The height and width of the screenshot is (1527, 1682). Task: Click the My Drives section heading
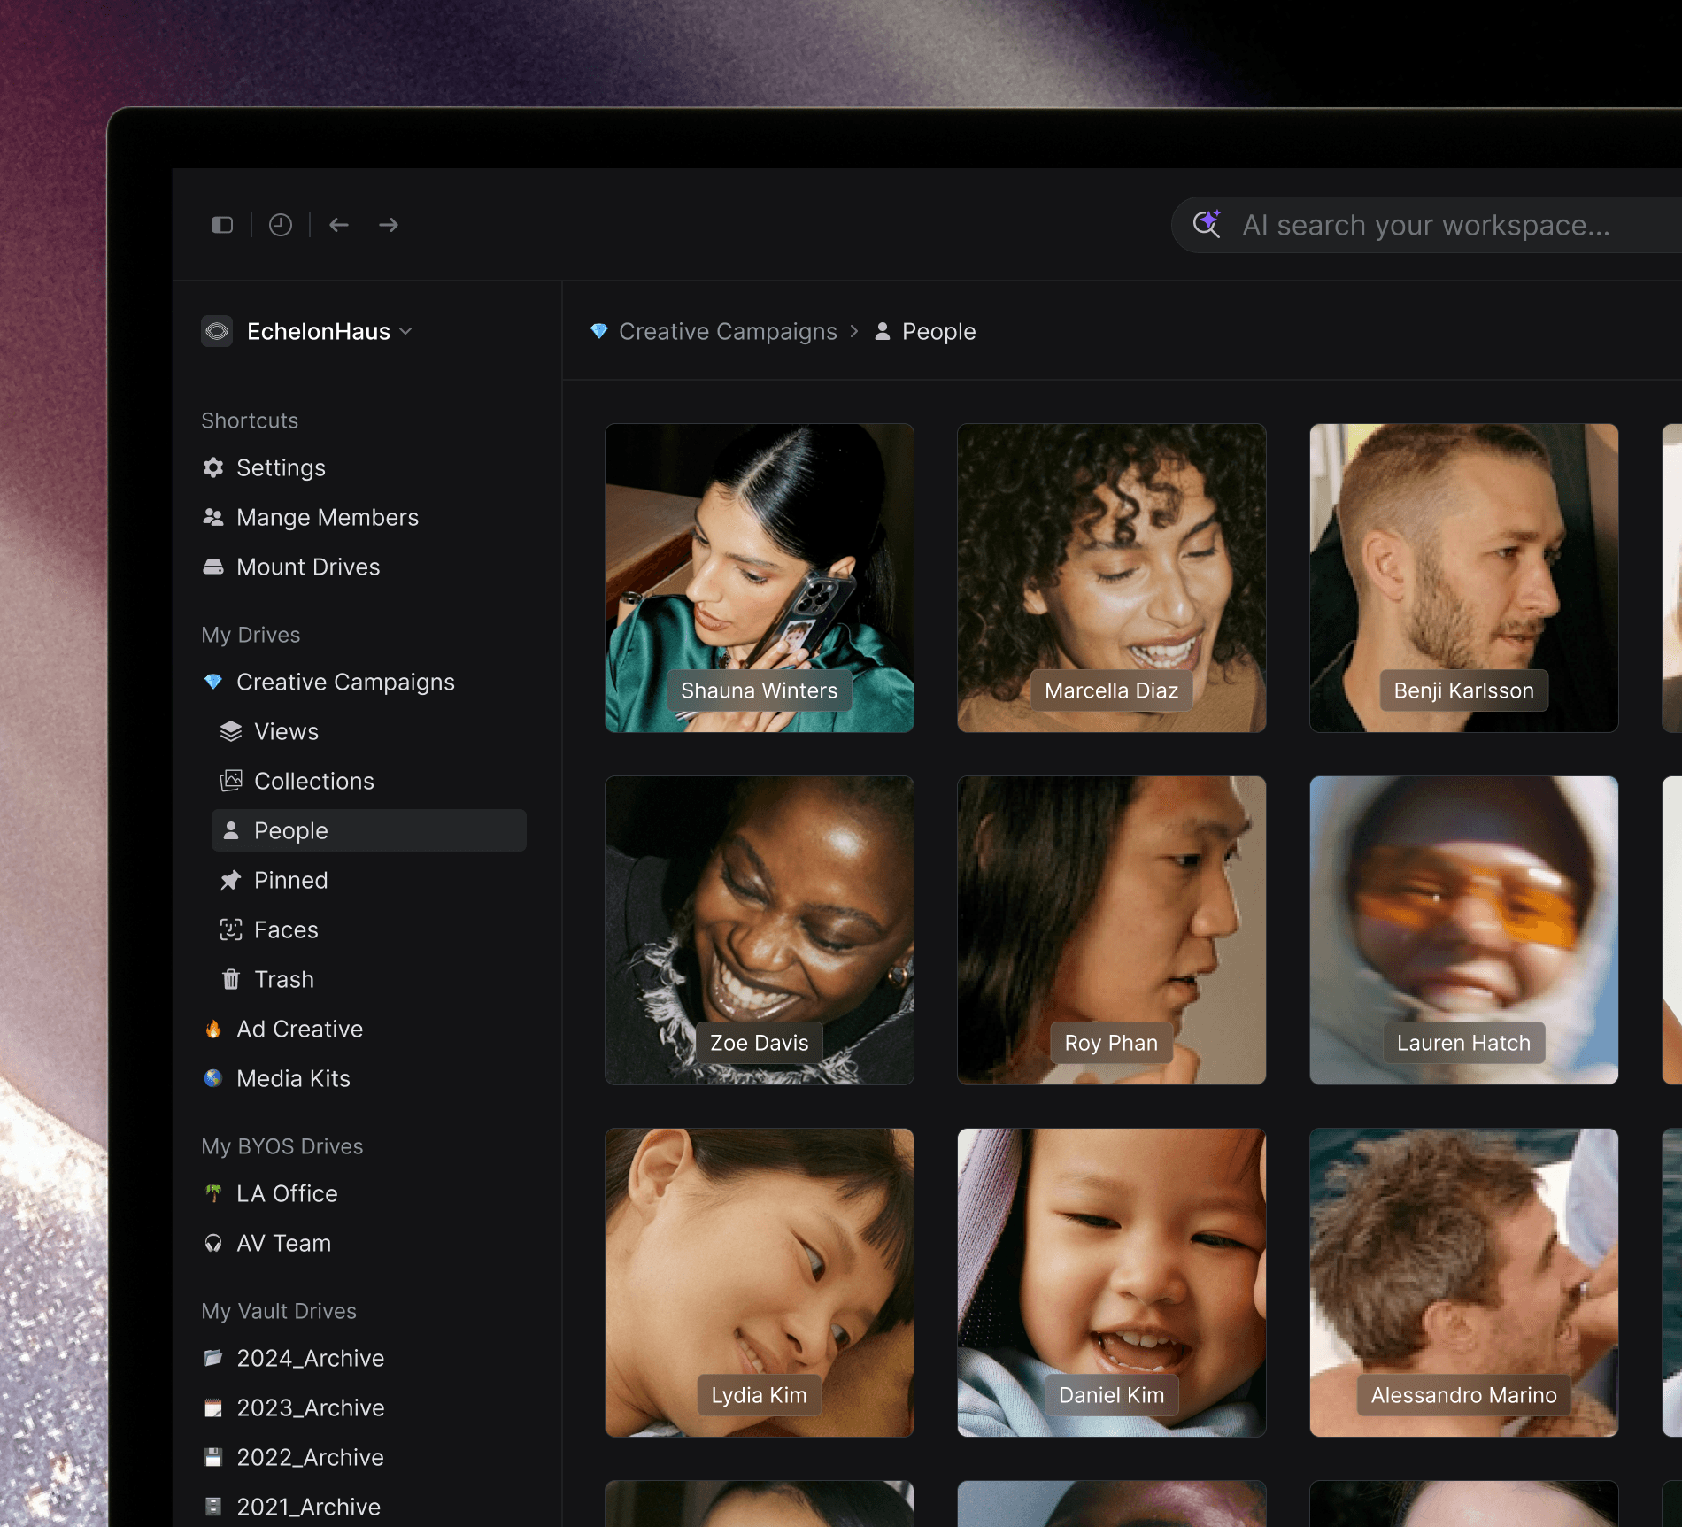[251, 635]
